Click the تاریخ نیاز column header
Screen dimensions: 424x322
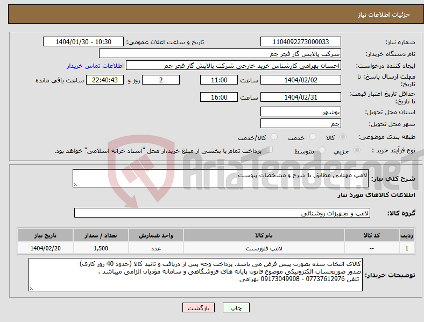(x=45, y=235)
